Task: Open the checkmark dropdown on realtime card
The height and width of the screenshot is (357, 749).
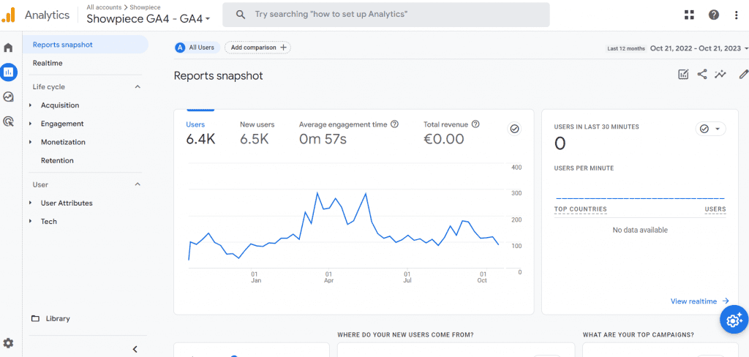Action: (x=710, y=129)
